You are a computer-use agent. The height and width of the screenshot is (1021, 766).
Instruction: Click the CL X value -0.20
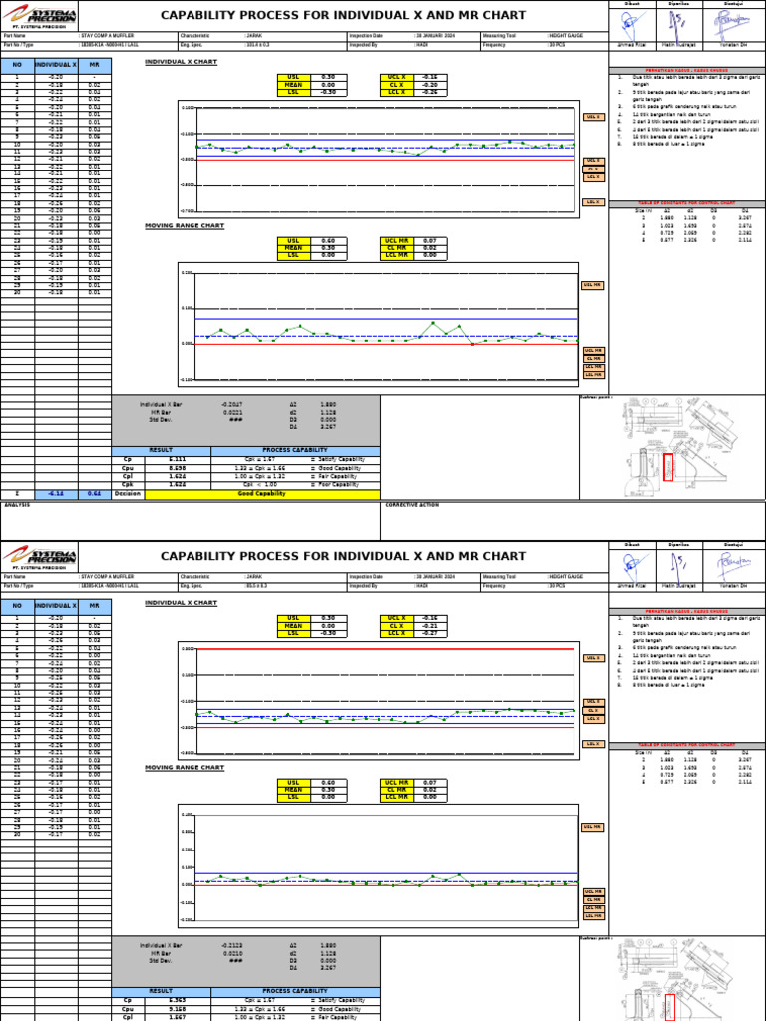click(x=429, y=85)
